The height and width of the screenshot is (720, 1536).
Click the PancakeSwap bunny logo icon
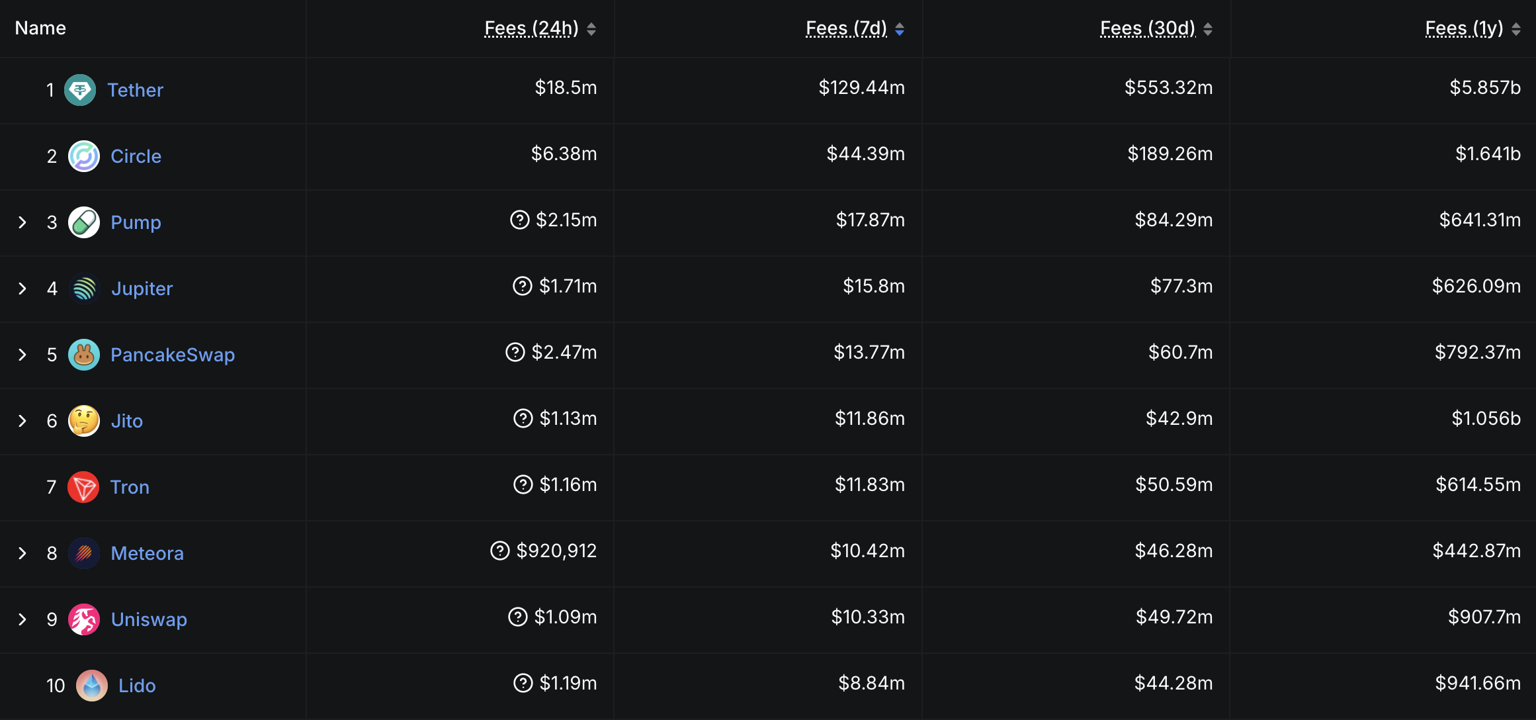click(84, 355)
